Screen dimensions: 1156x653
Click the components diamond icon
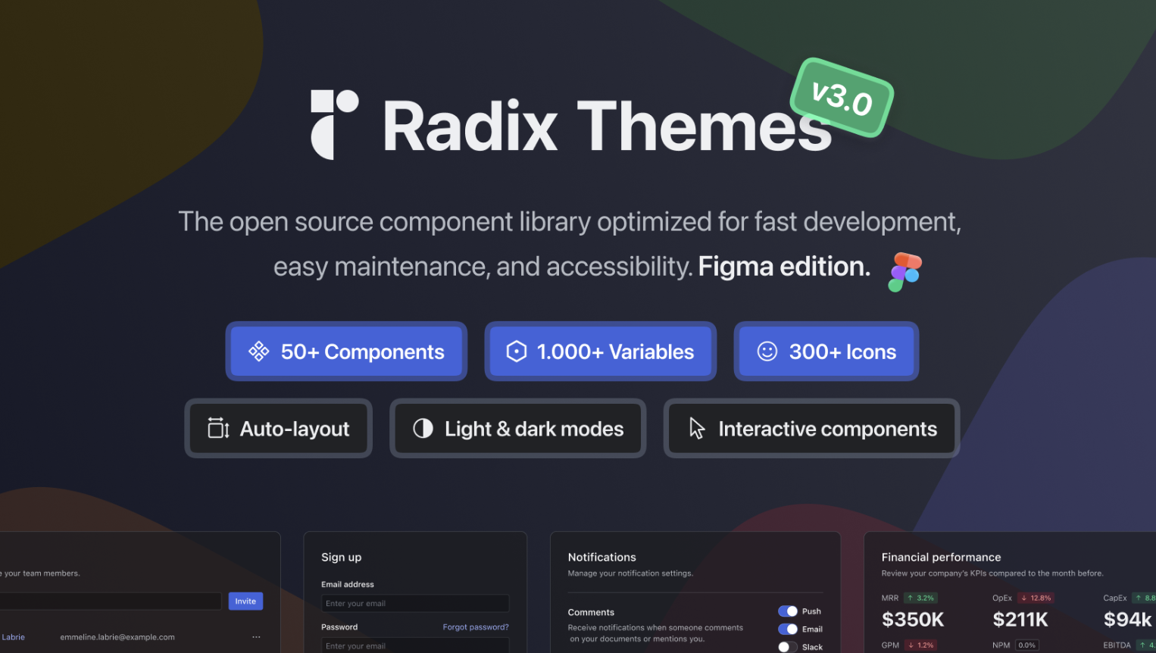[x=259, y=351]
